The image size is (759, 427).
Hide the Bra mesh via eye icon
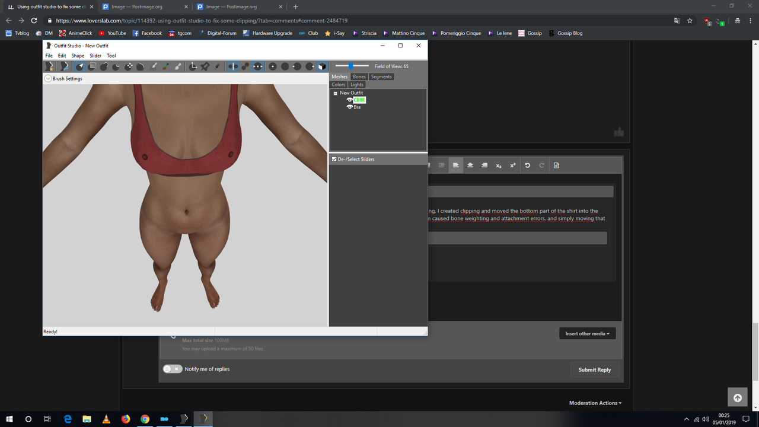[x=349, y=107]
